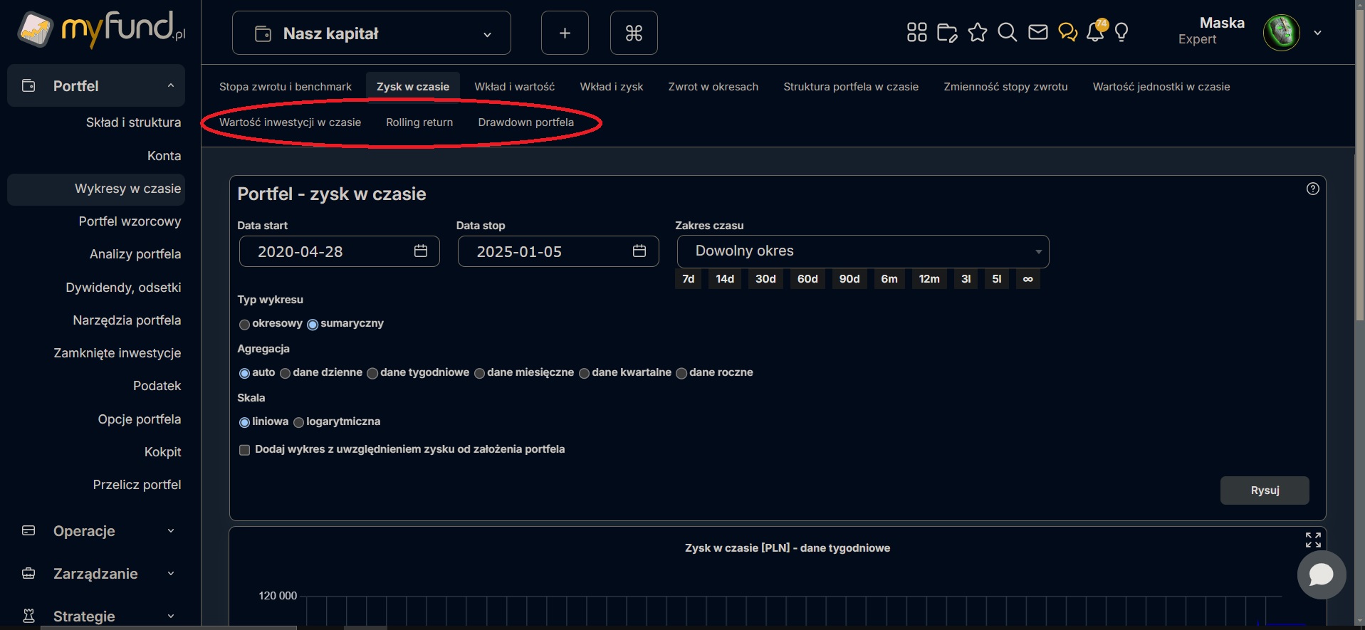Image resolution: width=1365 pixels, height=630 pixels.
Task: Open notifications bell icon
Action: click(x=1095, y=33)
